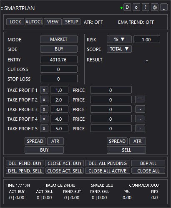Click the STOP LOSS input field

tap(59, 79)
